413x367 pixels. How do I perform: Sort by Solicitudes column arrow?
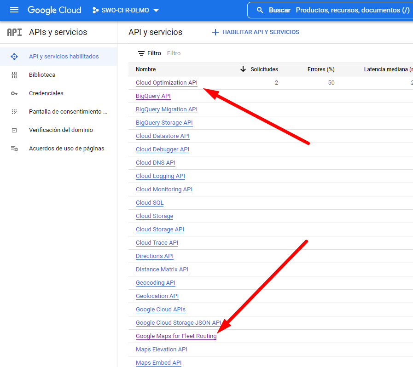click(x=243, y=69)
